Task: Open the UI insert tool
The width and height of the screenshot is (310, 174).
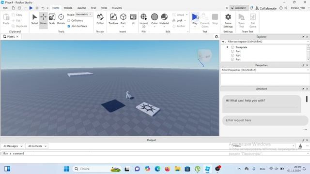Action: tap(133, 19)
